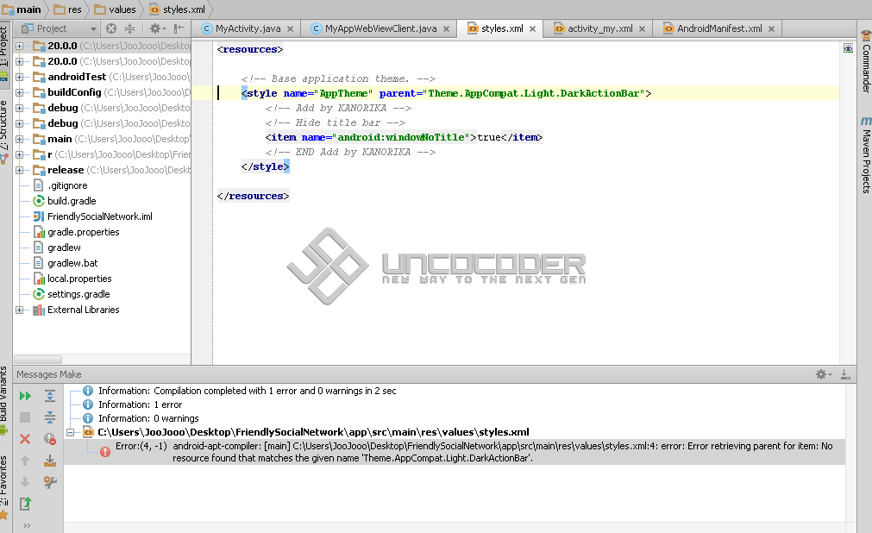Screen dimensions: 872x533
Task: Click the info icon beside '1 error'
Action: pyautogui.click(x=88, y=404)
